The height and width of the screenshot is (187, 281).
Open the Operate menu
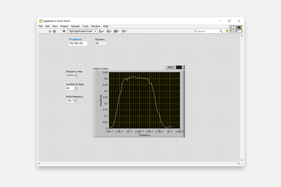(75, 26)
